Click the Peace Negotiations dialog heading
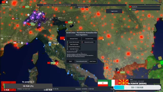Image resolution: width=163 pixels, height=92 pixels. coord(81,35)
